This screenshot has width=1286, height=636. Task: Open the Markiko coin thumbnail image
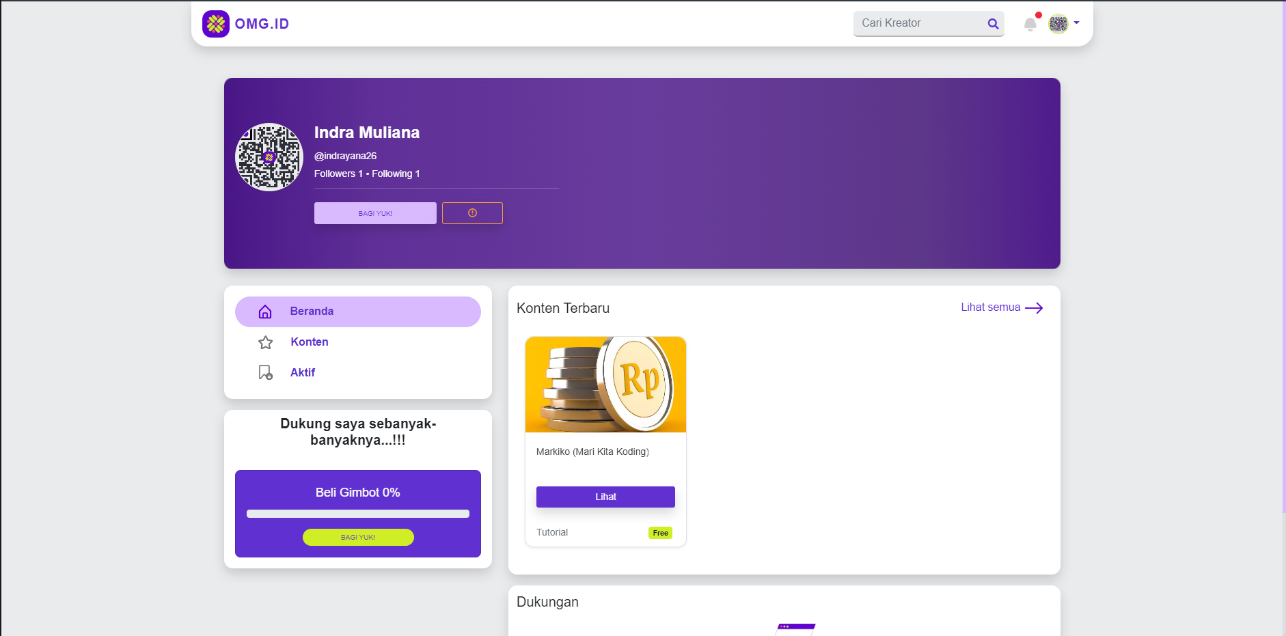tap(605, 385)
